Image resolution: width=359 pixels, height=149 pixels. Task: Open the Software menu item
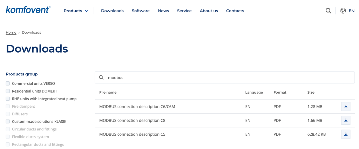tap(141, 11)
